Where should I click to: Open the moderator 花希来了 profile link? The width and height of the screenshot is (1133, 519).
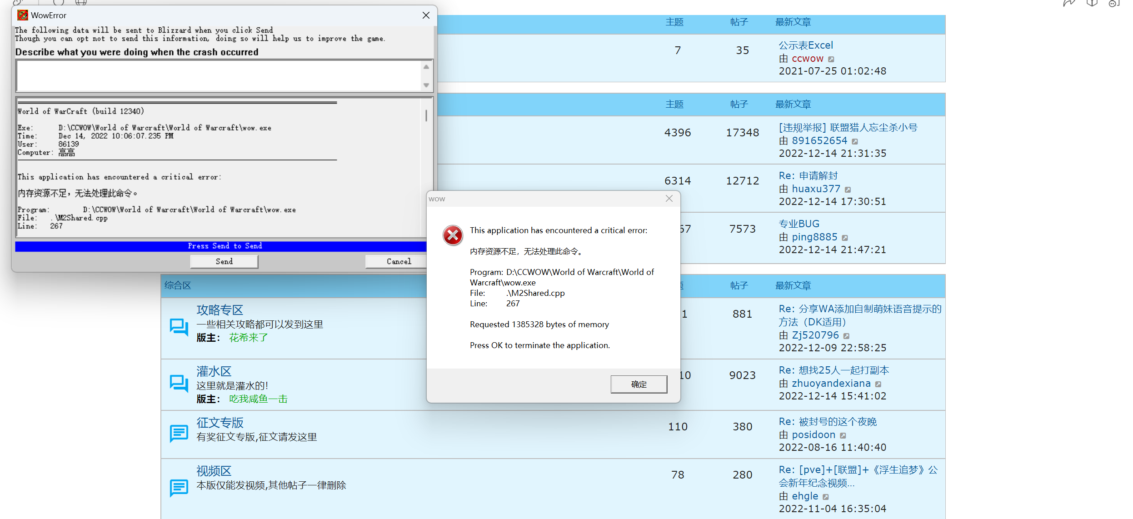click(x=248, y=338)
